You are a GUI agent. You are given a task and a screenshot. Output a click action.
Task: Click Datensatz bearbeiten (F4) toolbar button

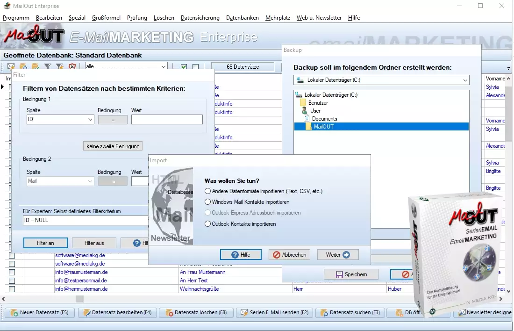(x=117, y=312)
